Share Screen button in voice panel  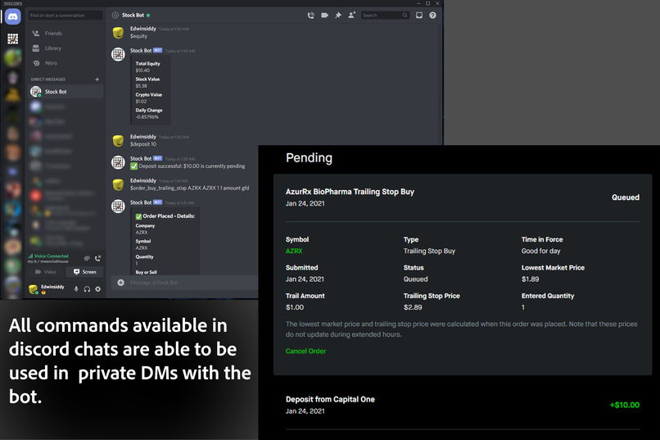click(85, 272)
